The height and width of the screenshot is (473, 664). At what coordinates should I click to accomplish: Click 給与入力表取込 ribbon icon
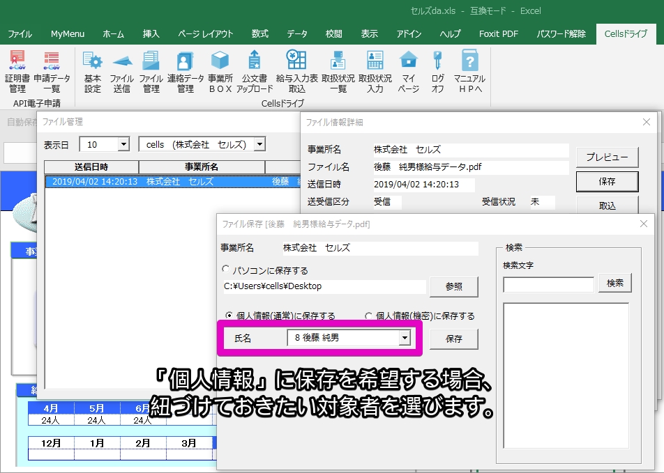pos(297,72)
